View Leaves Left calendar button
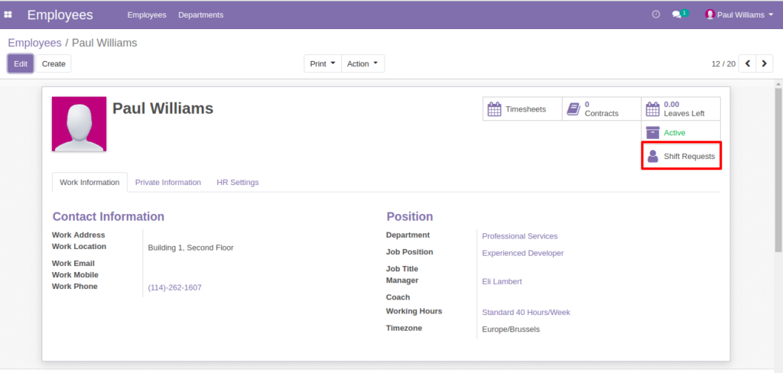Viewport: 783px width, 373px height. point(681,109)
